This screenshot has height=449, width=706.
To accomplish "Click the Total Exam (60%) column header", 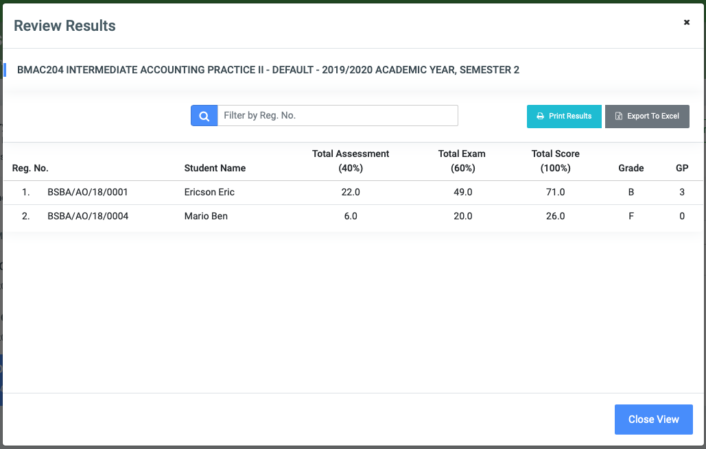I will [x=462, y=161].
